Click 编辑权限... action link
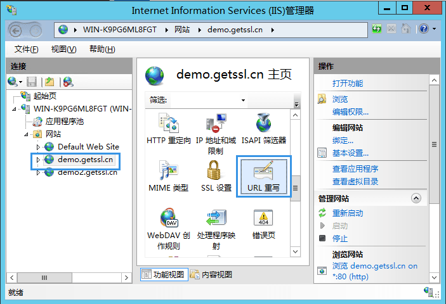Image resolution: width=446 pixels, height=304 pixels. [x=350, y=112]
